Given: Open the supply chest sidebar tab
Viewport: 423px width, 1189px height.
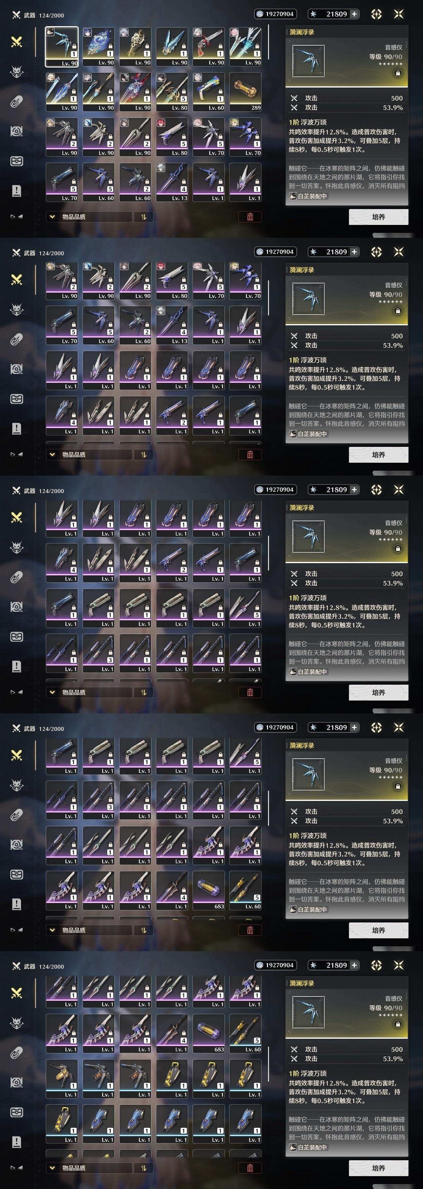Looking at the screenshot, I should tap(17, 161).
